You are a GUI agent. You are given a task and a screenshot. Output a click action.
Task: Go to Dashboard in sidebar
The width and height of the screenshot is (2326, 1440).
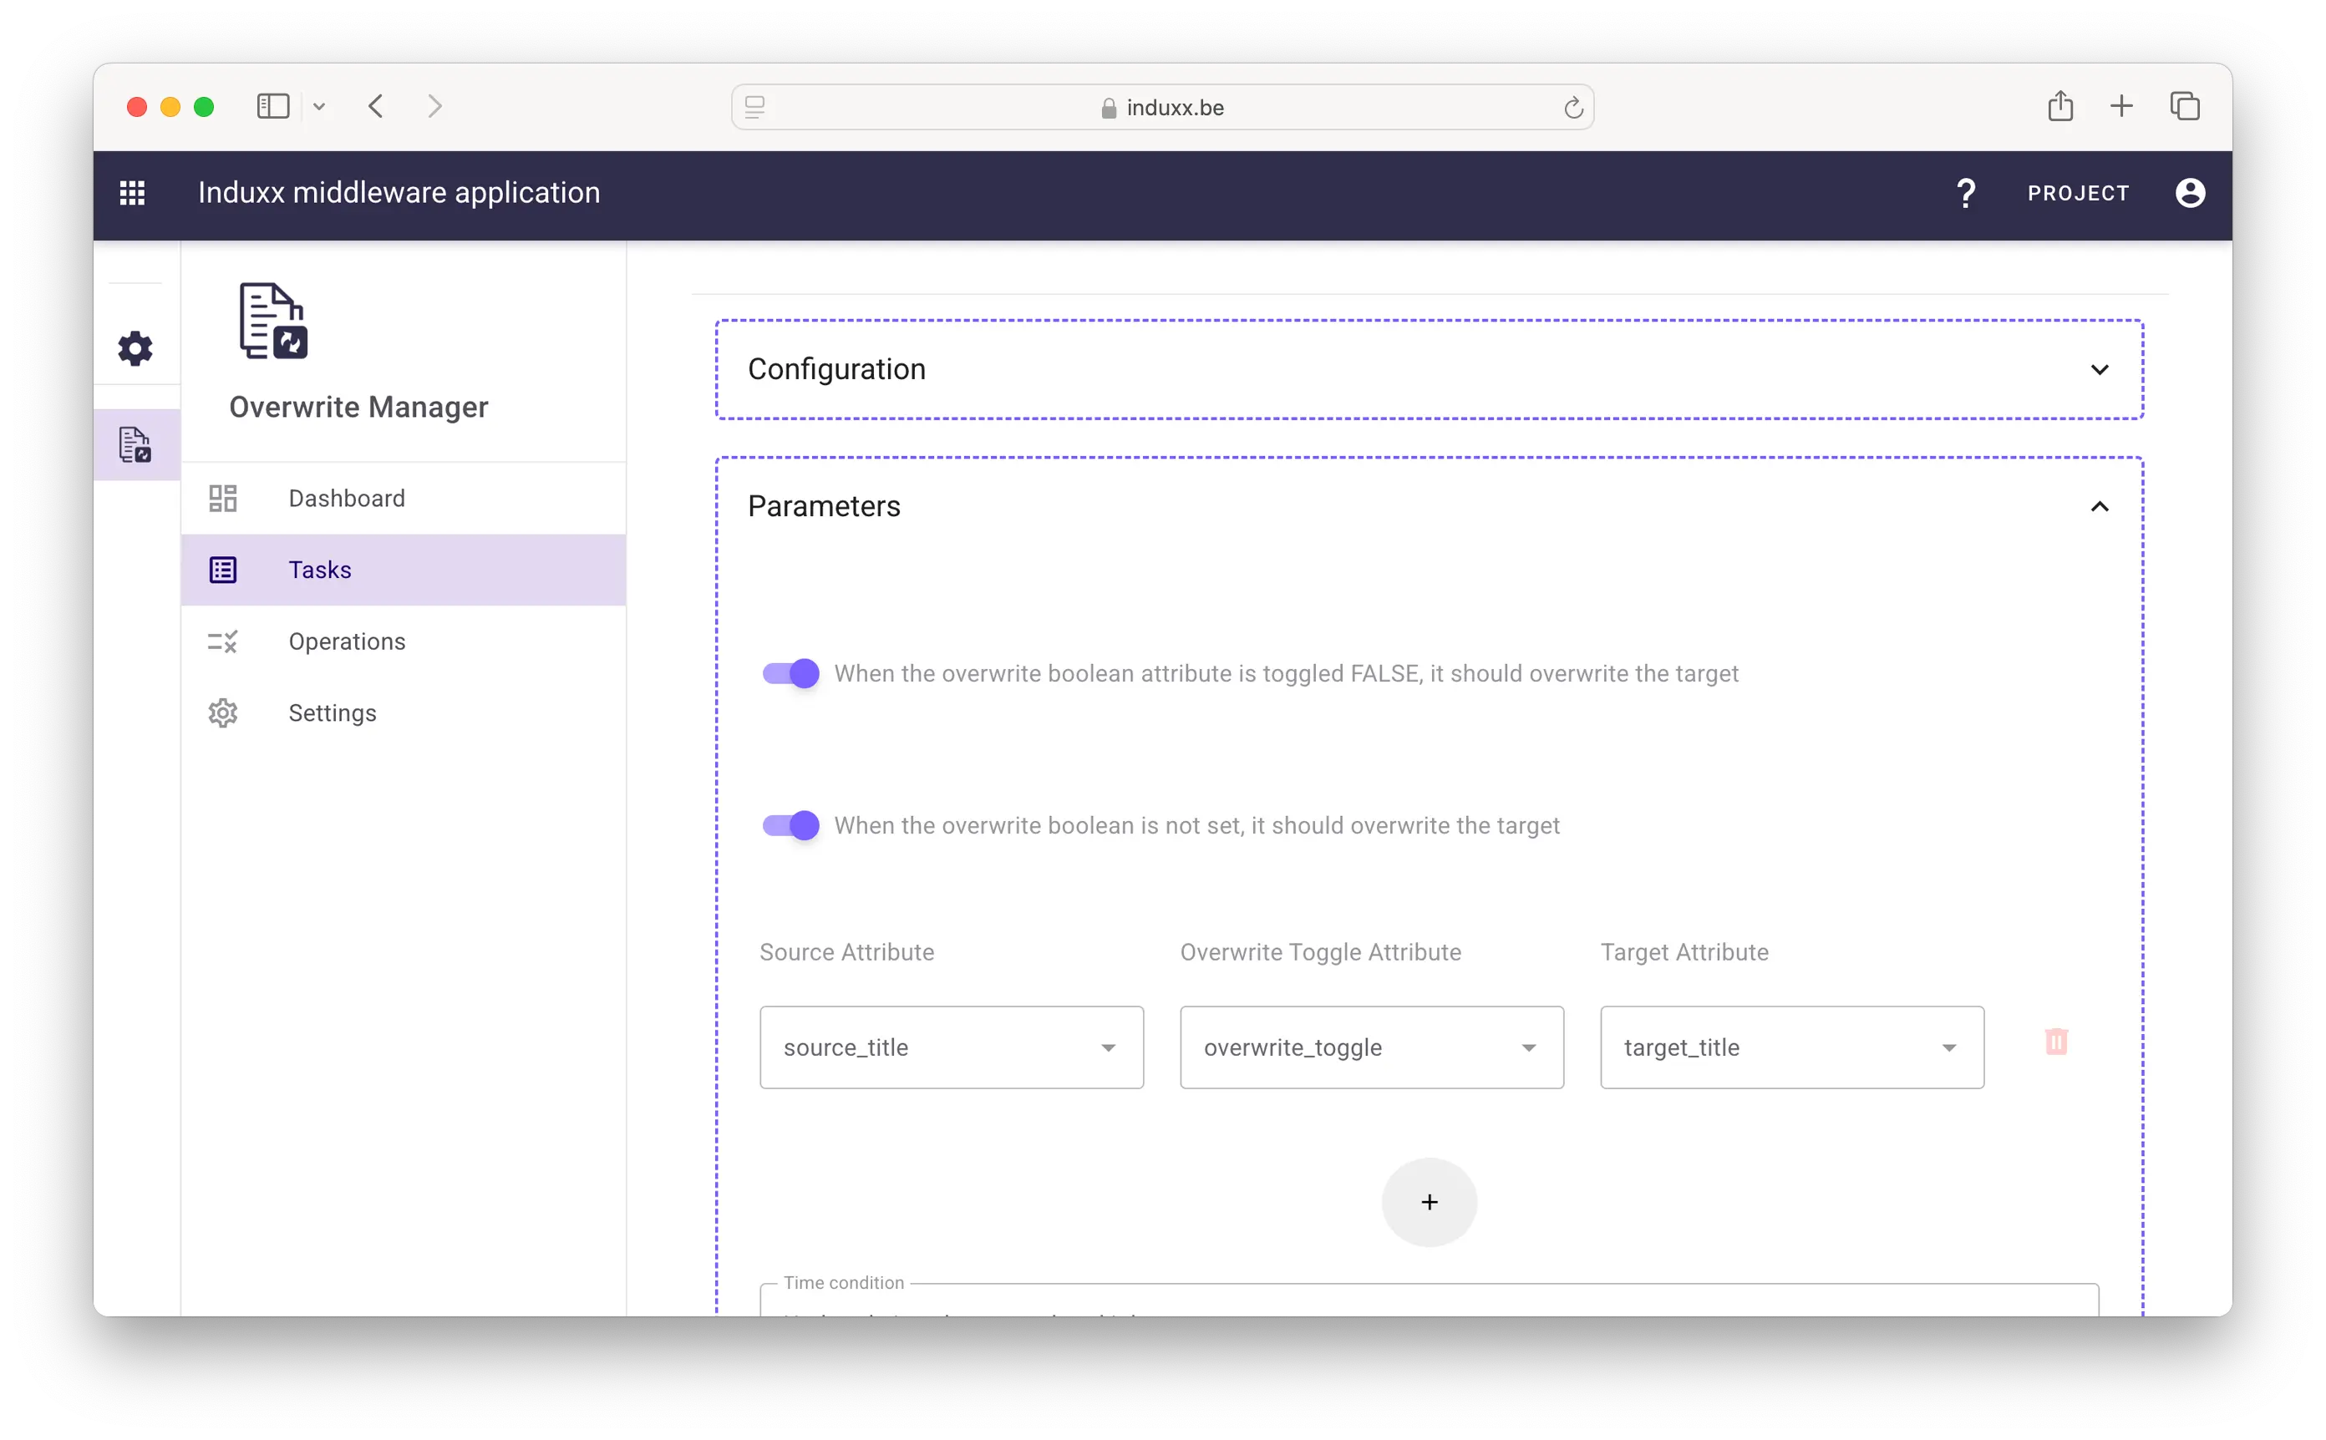click(347, 498)
